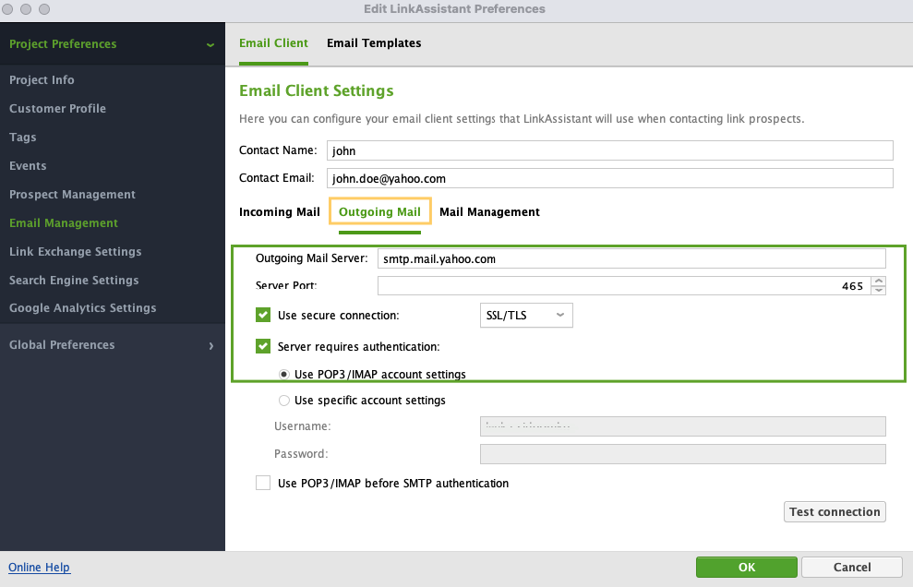The height and width of the screenshot is (587, 913).
Task: Open the SSL/TLS connection type dropdown
Action: click(526, 316)
